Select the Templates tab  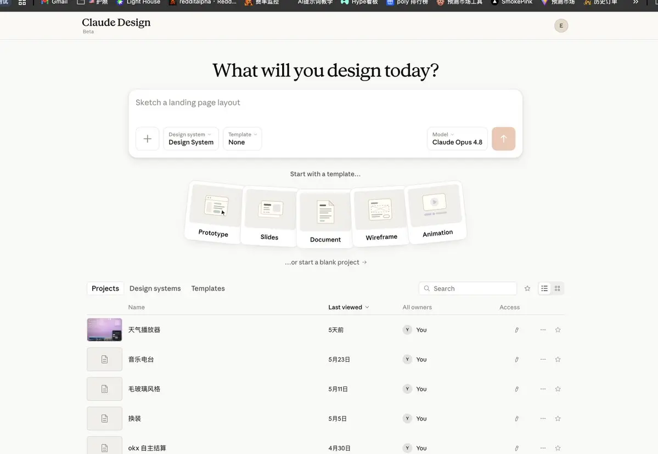point(208,288)
